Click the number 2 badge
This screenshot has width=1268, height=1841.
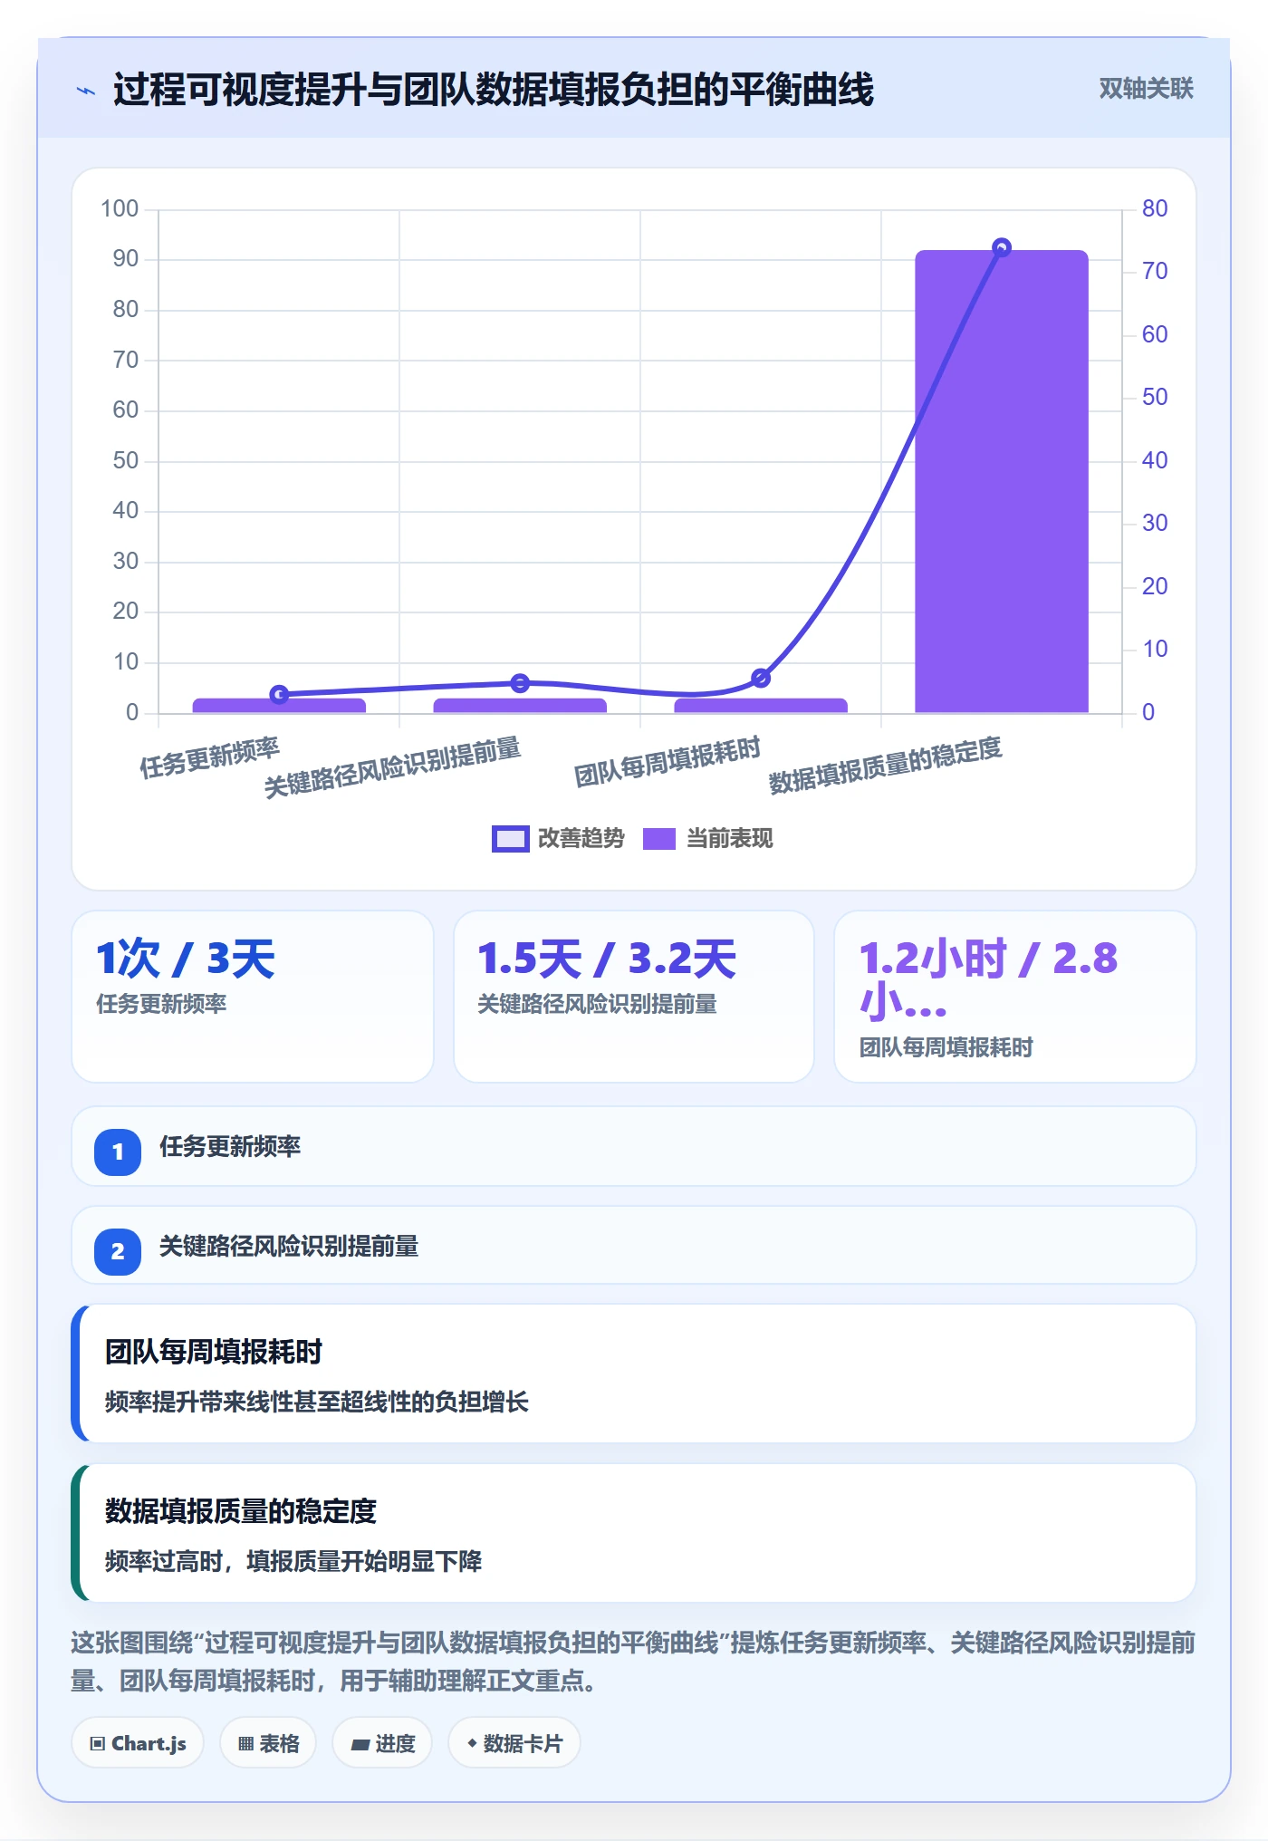click(x=118, y=1251)
